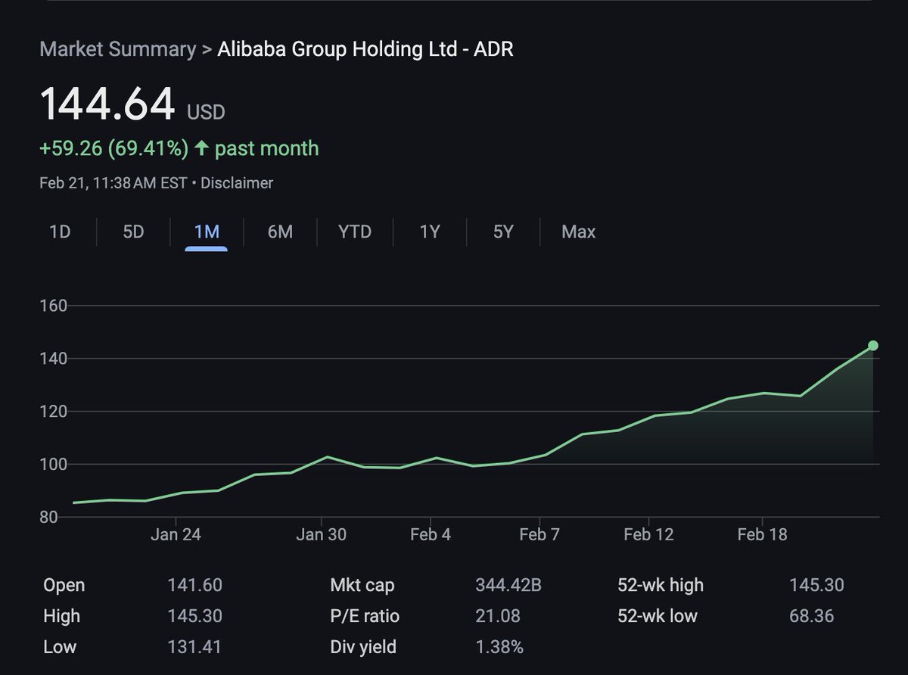Image resolution: width=908 pixels, height=675 pixels.
Task: Click the Mkt cap value 344.42B
Action: (508, 585)
